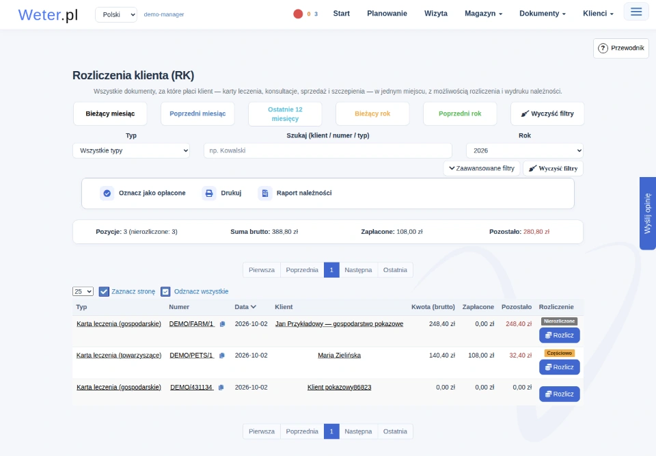
Task: Open the Typ filter dropdown
Action: tap(131, 150)
